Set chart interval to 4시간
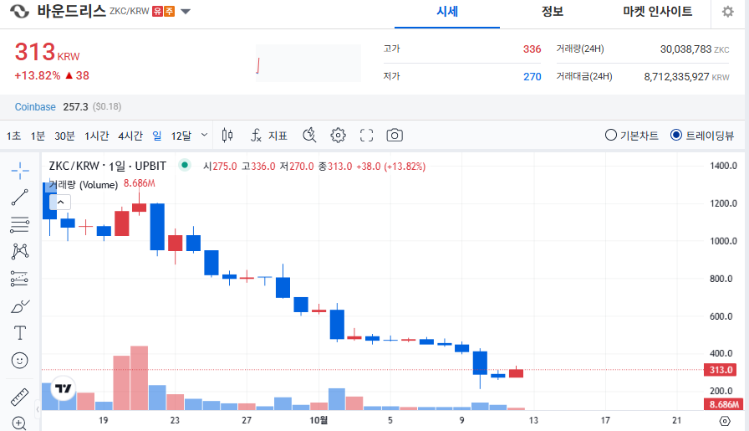 (x=130, y=136)
